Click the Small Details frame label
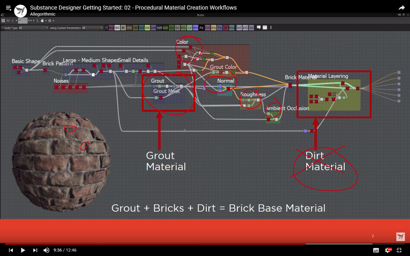410x256 pixels. [133, 60]
